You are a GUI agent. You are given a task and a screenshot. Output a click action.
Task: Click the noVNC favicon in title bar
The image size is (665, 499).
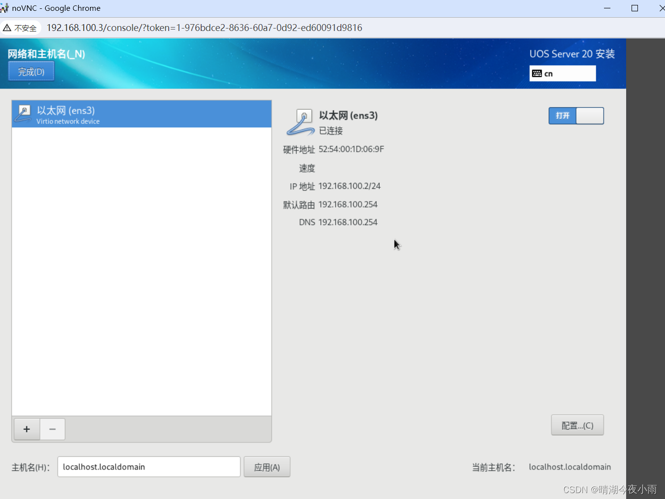(x=4, y=8)
